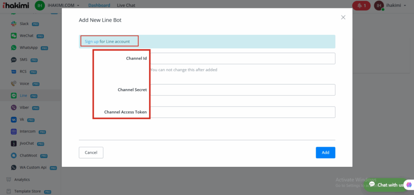Open the Viber channel icon
Image resolution: width=414 pixels, height=195 pixels.
click(14, 108)
